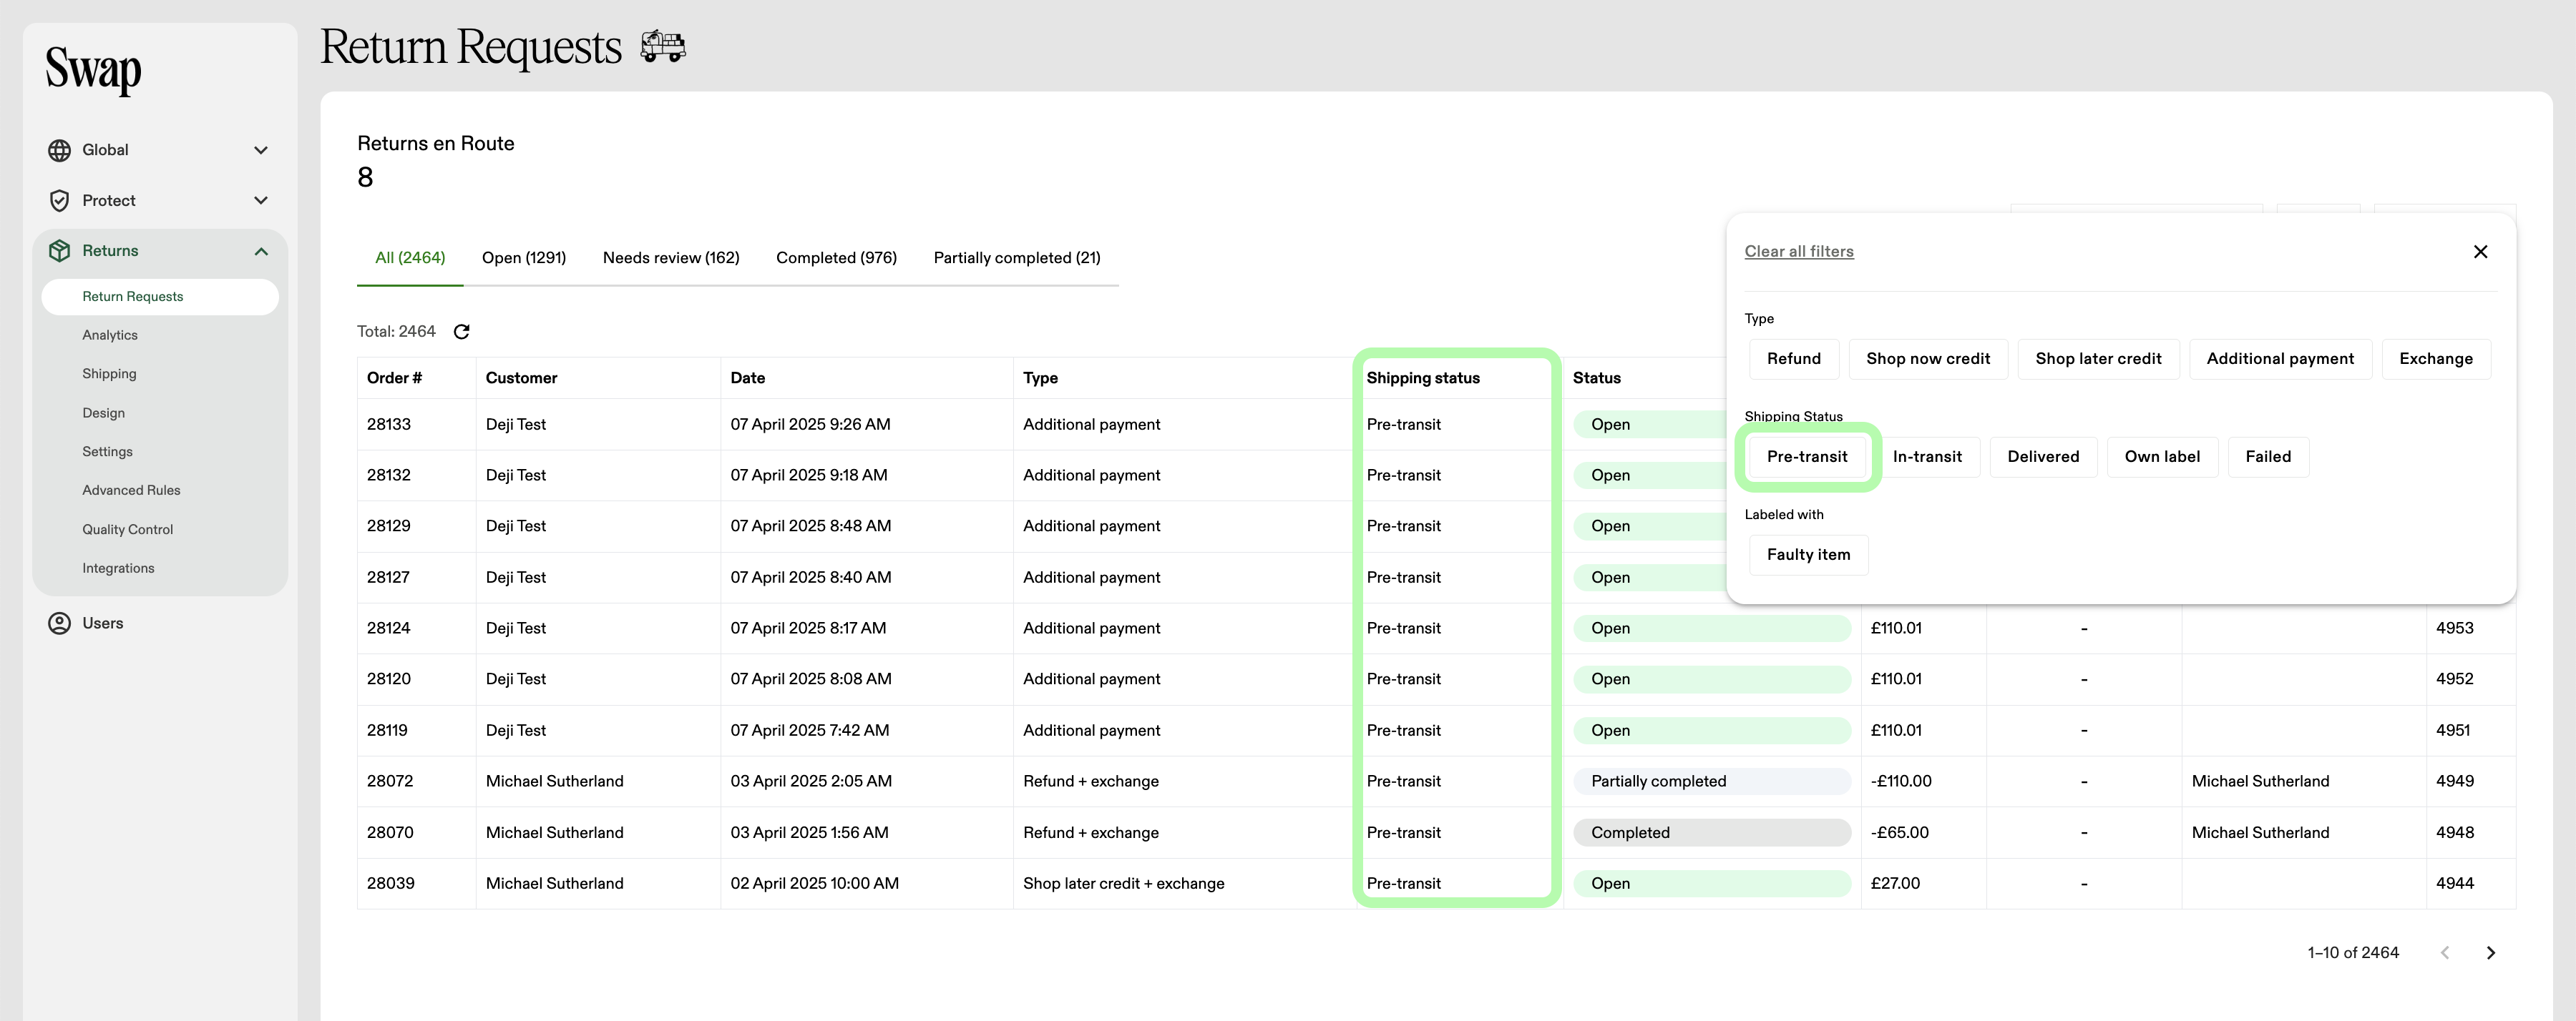Viewport: 2576px width, 1021px height.
Task: Click Partially completed status badge for 28072
Action: [x=1712, y=781]
